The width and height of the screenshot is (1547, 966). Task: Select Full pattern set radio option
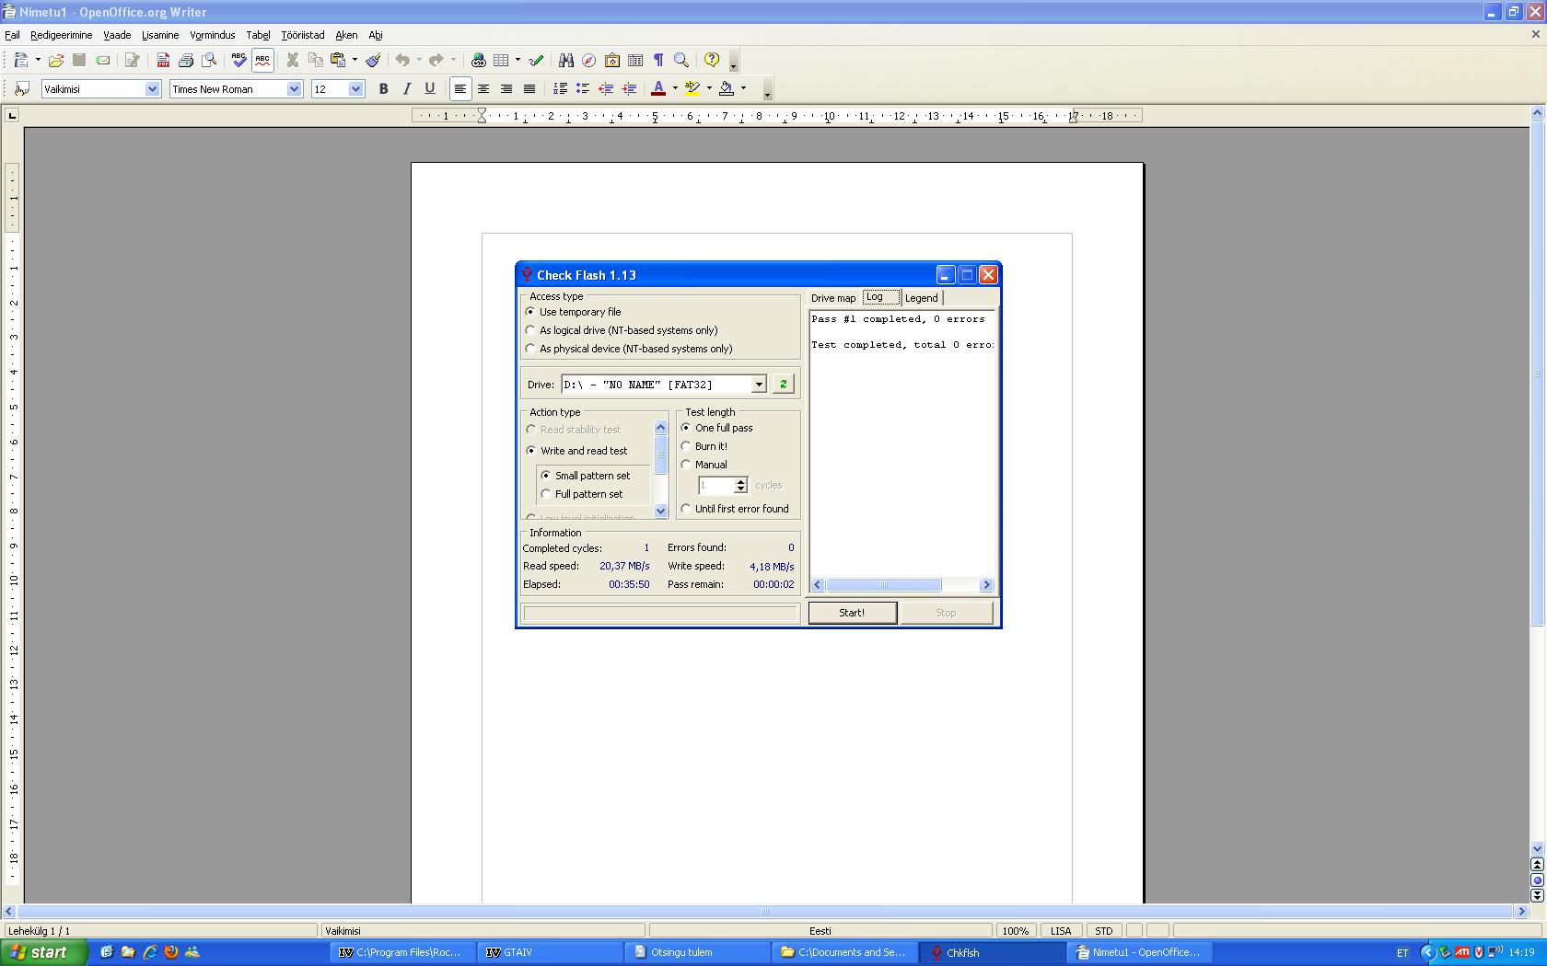click(546, 494)
